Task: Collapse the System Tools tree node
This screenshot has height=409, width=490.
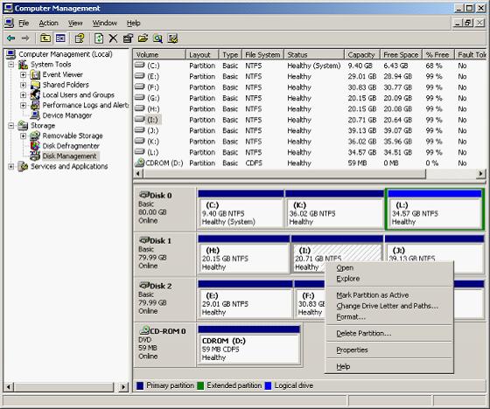Action: tap(11, 65)
